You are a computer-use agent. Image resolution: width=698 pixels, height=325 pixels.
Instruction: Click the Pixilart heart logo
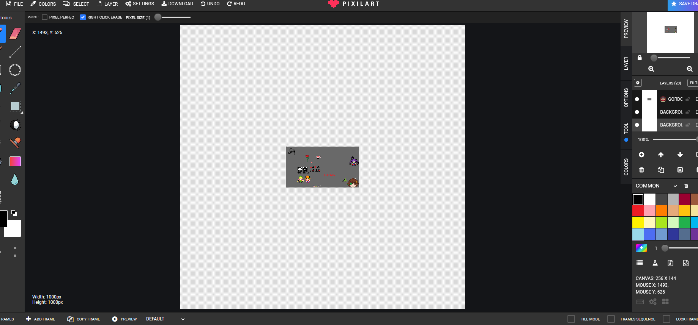point(333,4)
